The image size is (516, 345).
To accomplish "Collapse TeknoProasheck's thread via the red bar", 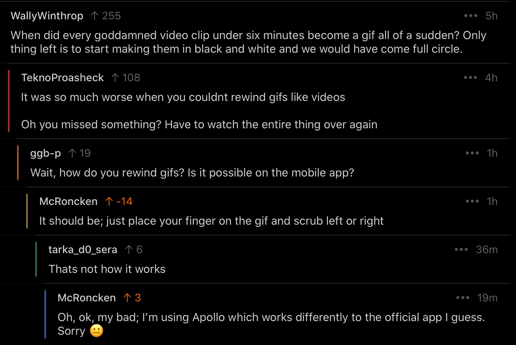I will point(9,101).
